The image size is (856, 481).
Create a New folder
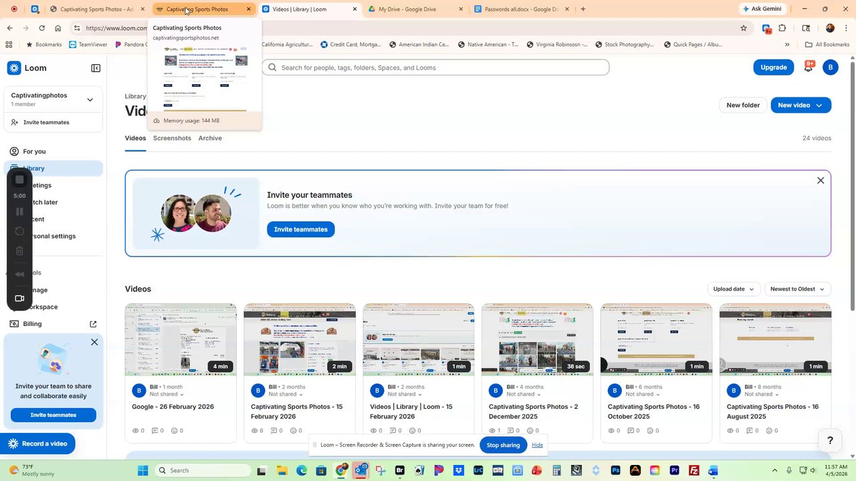click(743, 105)
